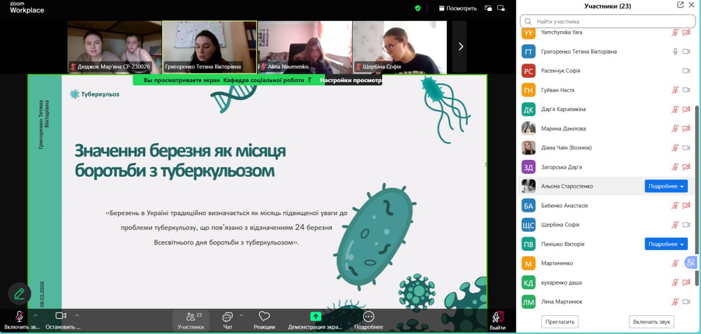Click in the Найти участника search field

pyautogui.click(x=607, y=21)
